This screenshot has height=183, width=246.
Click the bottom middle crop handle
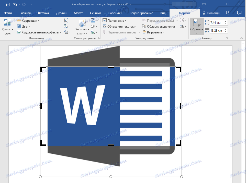[111, 145]
